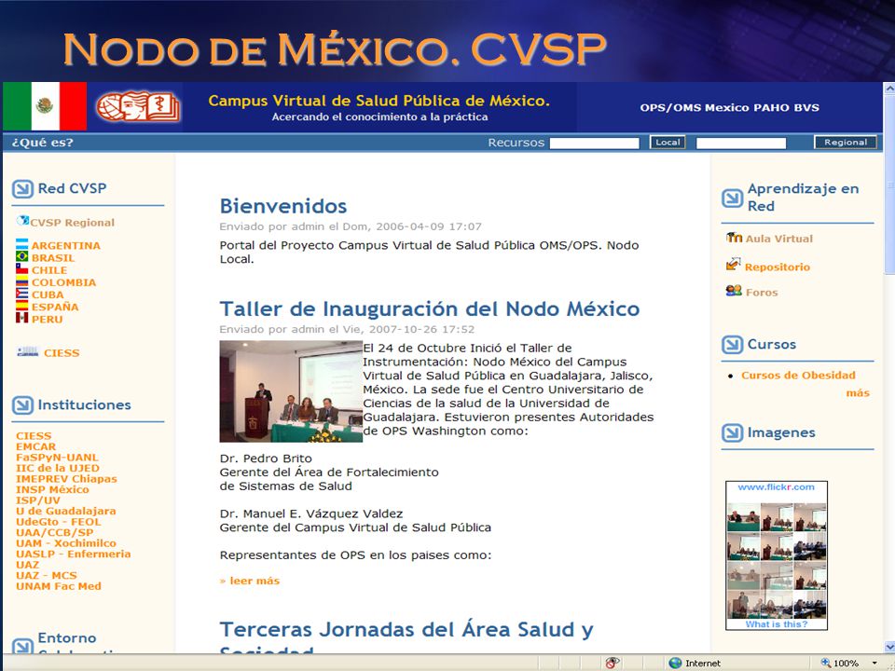Open the Foros link

(x=762, y=292)
